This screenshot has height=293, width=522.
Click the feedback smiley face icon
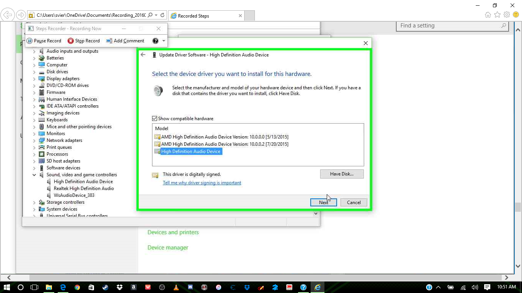click(516, 15)
